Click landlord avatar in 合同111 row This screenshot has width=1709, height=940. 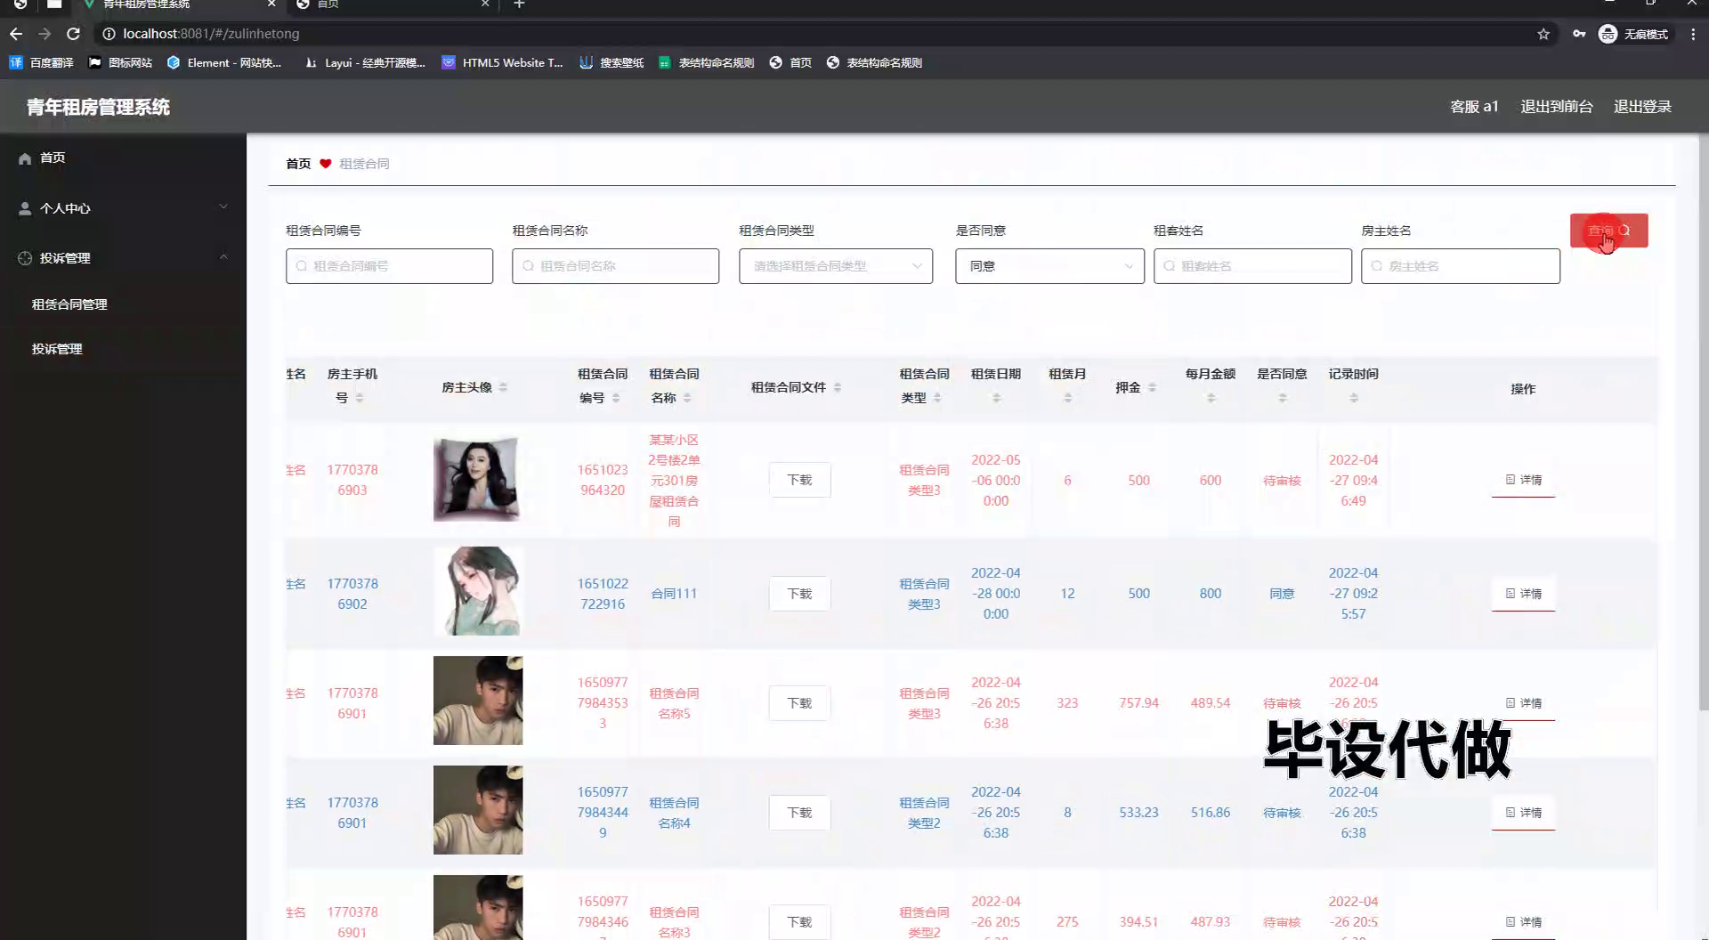(478, 591)
